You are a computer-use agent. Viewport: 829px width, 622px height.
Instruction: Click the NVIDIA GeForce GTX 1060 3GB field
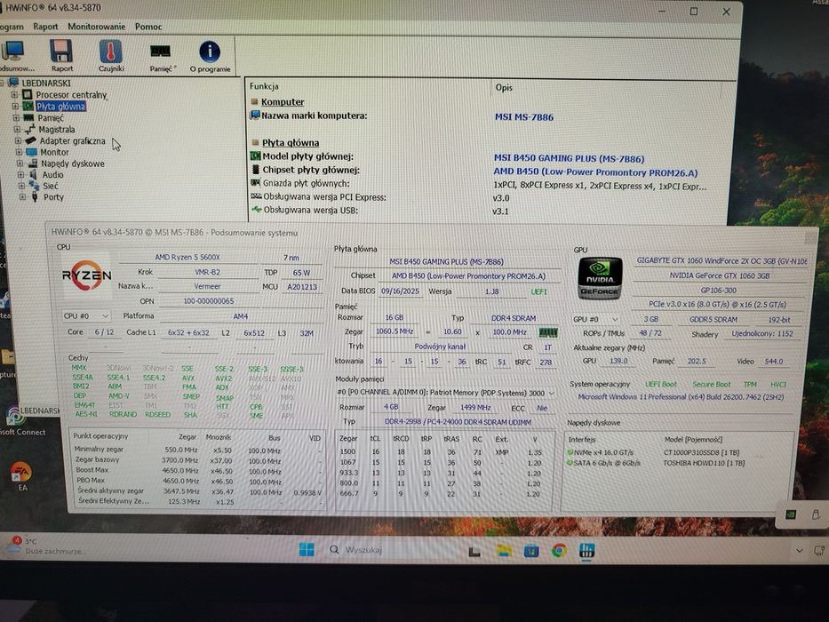(719, 275)
